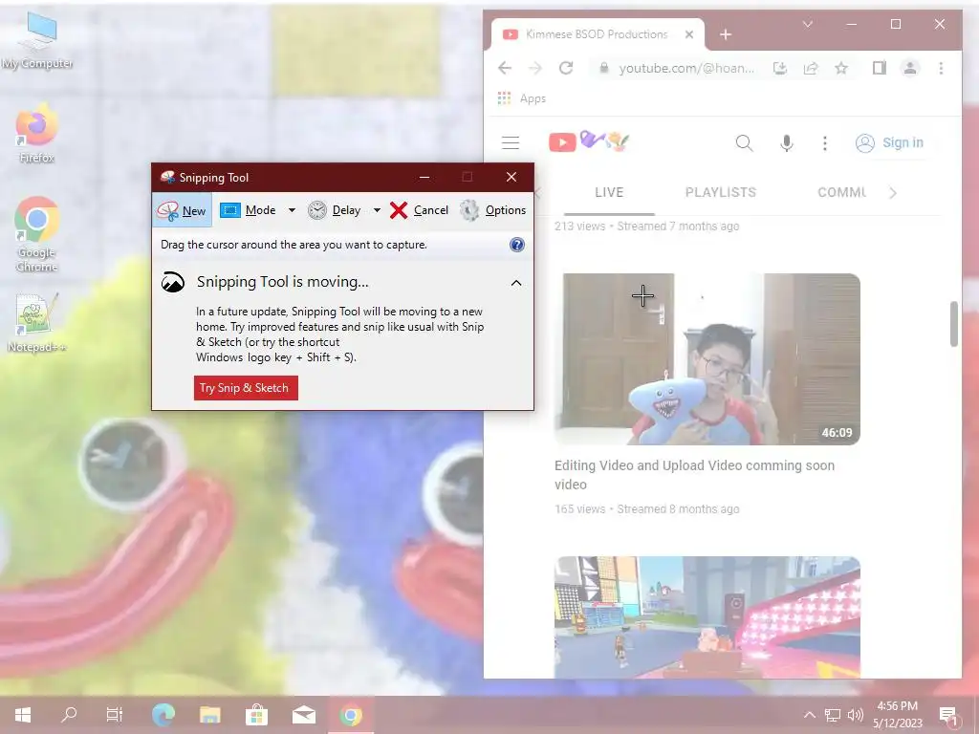Viewport: 979px width, 734px height.
Task: Switch to the COMMUNITY channel tab
Action: pos(841,192)
